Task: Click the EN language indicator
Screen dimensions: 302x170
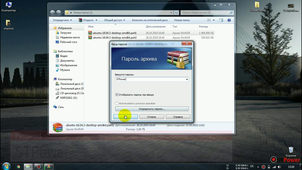Action: [252, 166]
